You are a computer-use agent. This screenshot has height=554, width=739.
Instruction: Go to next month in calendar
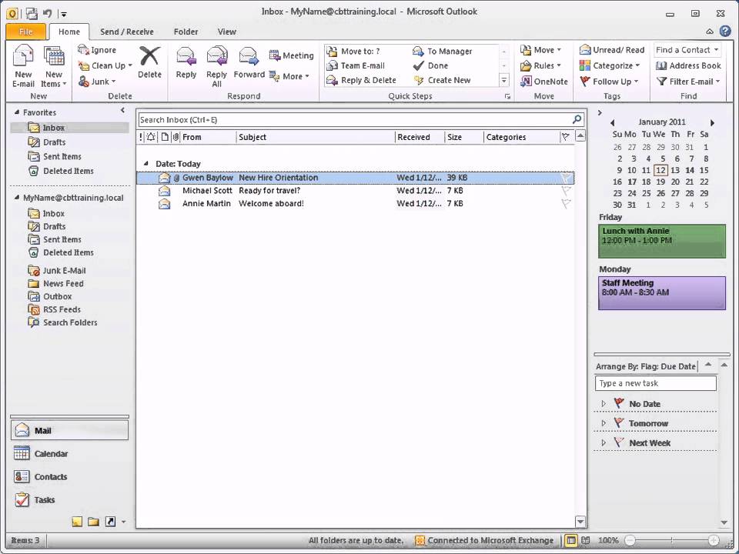[x=712, y=122]
